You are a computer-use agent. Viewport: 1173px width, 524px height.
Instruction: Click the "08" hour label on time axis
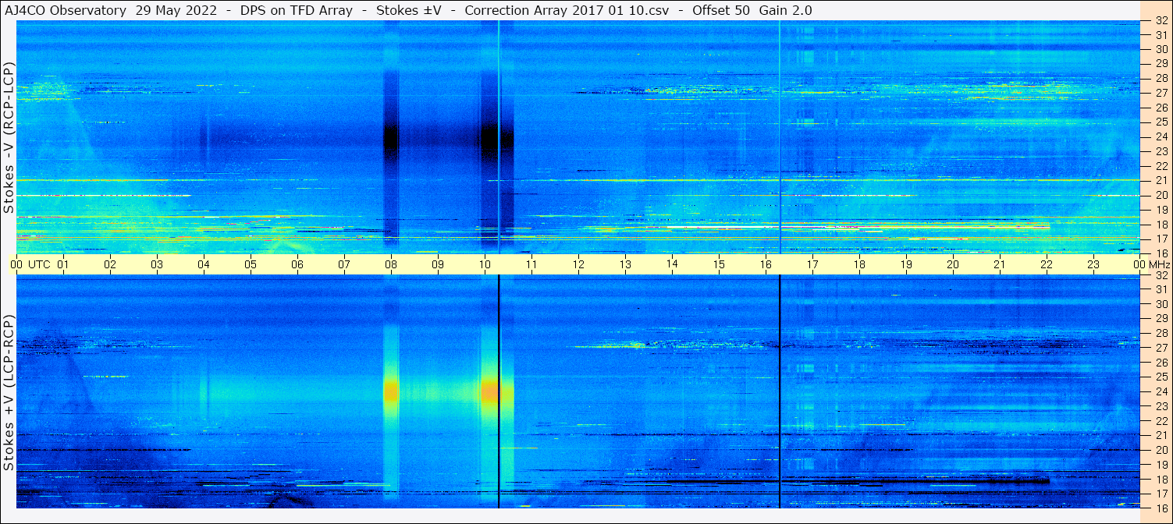[x=391, y=264]
